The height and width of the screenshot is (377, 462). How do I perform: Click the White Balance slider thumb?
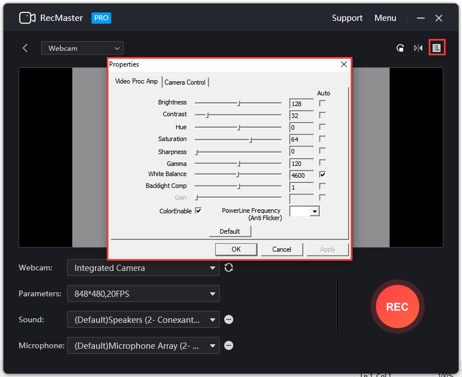point(237,174)
